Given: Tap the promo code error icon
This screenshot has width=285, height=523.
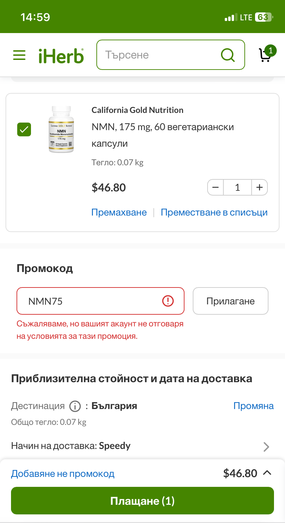Looking at the screenshot, I should click(x=168, y=301).
